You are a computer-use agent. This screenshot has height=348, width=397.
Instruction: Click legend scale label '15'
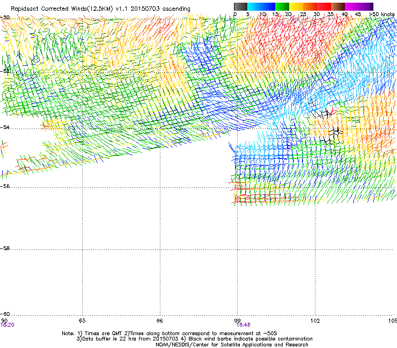(275, 14)
